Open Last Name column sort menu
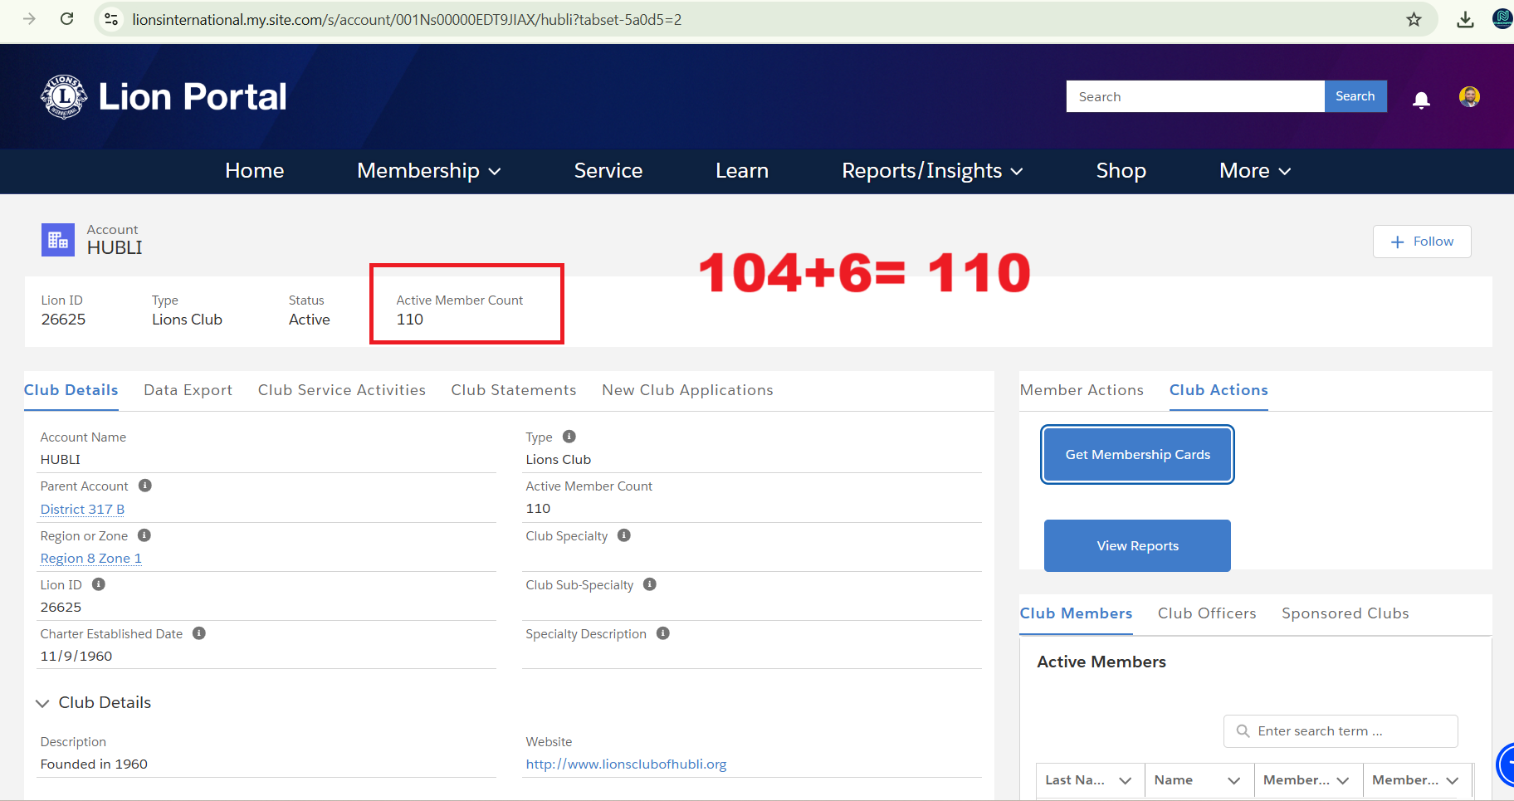This screenshot has height=801, width=1514. pos(1125,780)
